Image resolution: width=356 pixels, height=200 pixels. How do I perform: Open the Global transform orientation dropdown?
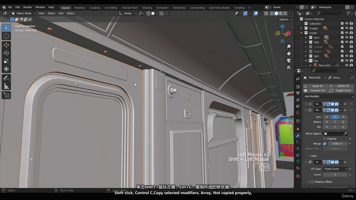127,13
